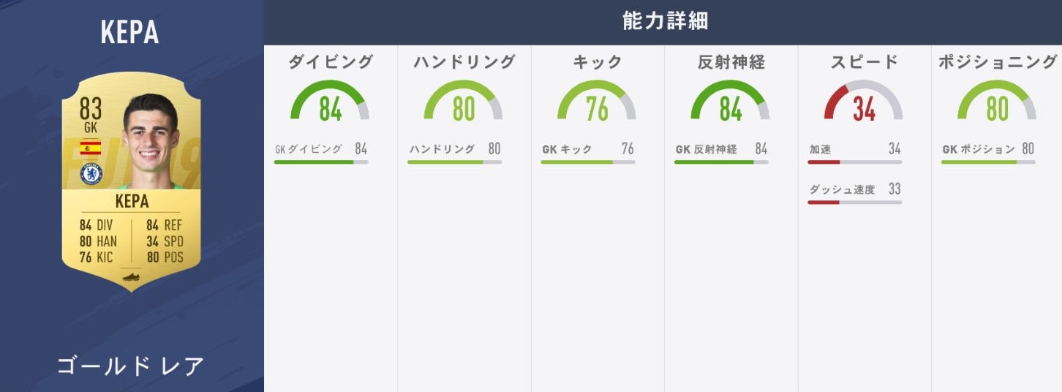Image resolution: width=1062 pixels, height=392 pixels.
Task: Select the ダイビング 84 gauge dial
Action: 330,102
